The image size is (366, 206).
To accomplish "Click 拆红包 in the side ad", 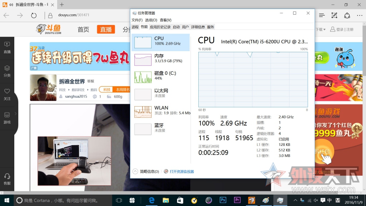I will point(323,152).
